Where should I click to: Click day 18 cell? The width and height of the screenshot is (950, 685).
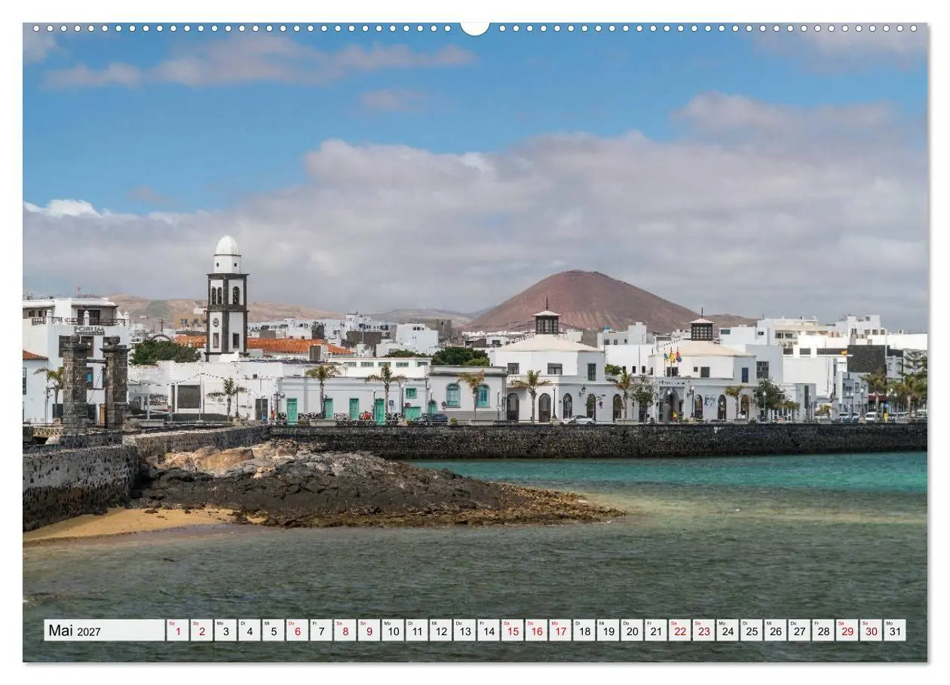pos(584,631)
